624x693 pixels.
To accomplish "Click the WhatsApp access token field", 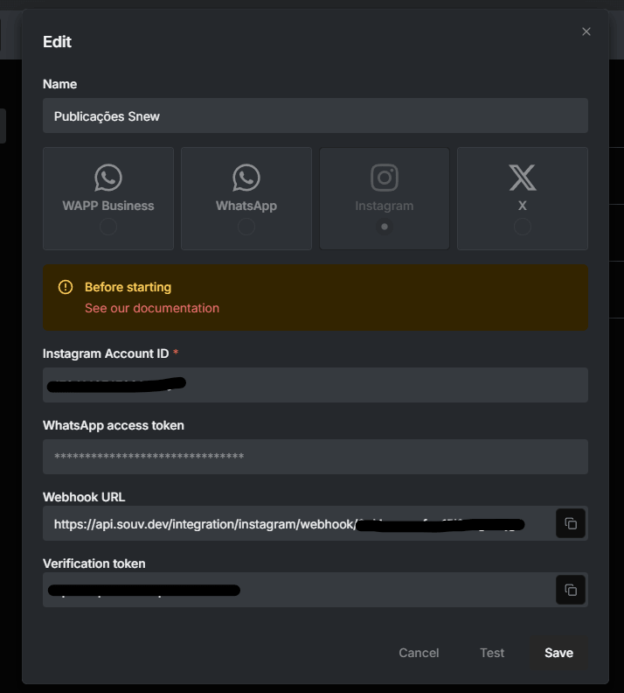I will pyautogui.click(x=315, y=457).
